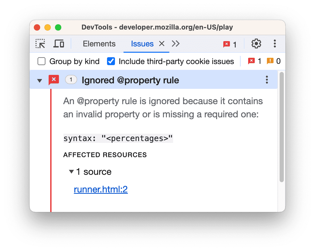Select the Inspect Element tool
This screenshot has height=251, width=315.
[40, 44]
